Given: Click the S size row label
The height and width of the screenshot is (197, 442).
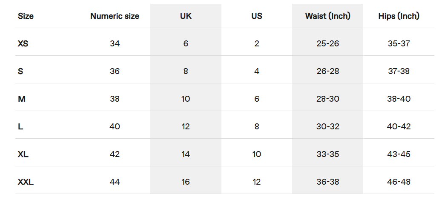Looking at the screenshot, I should click(x=20, y=71).
